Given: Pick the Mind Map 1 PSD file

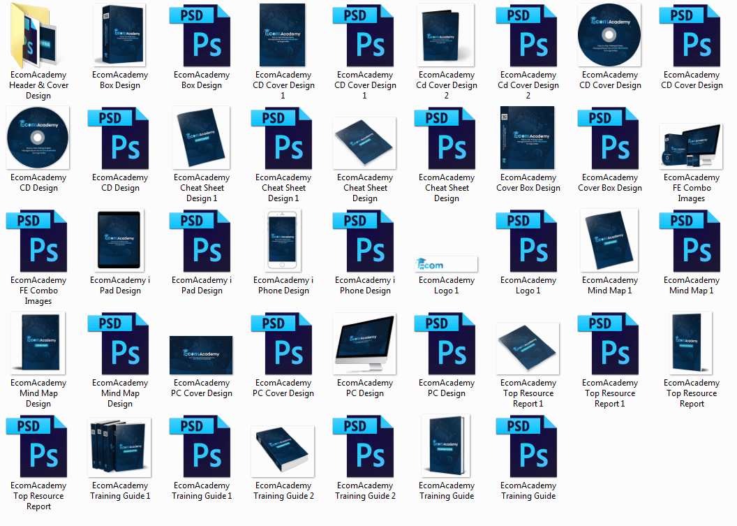Looking at the screenshot, I should 692,242.
